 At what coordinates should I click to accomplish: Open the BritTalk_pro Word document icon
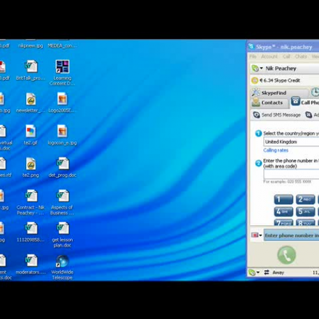[31, 66]
